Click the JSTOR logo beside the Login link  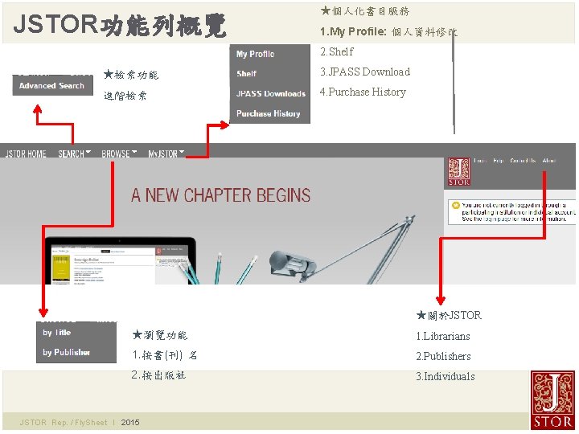pyautogui.click(x=459, y=172)
